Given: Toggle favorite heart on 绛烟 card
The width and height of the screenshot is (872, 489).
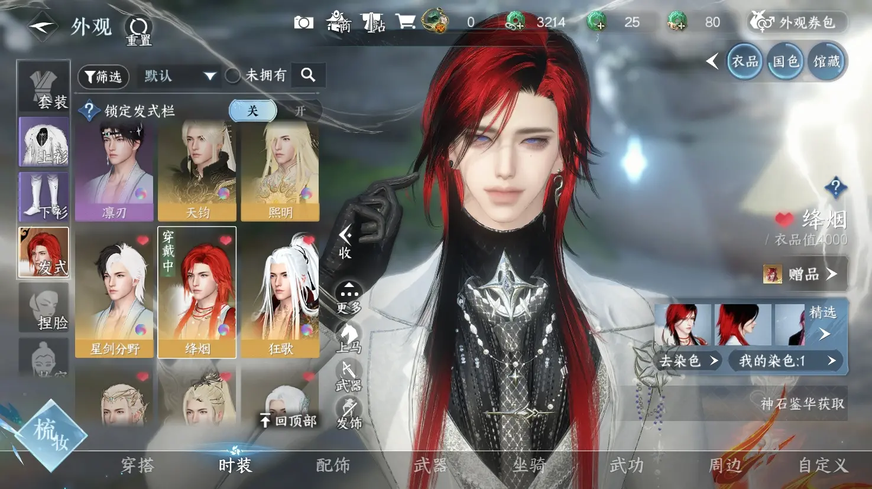Looking at the screenshot, I should click(226, 240).
